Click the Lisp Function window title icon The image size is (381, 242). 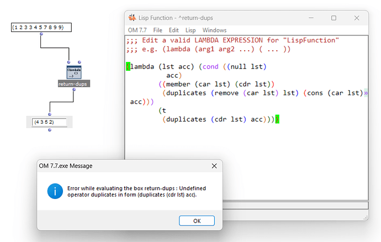133,18
